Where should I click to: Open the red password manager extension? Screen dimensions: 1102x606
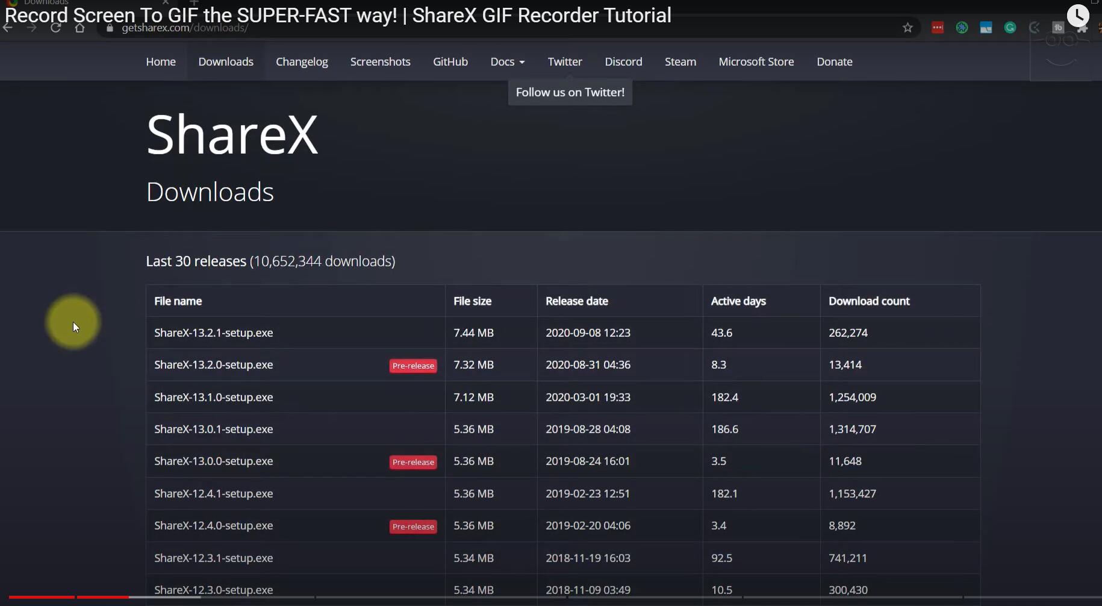[938, 28]
